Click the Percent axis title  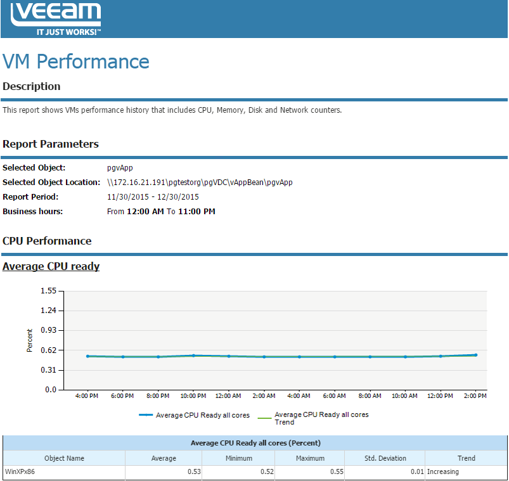(30, 340)
